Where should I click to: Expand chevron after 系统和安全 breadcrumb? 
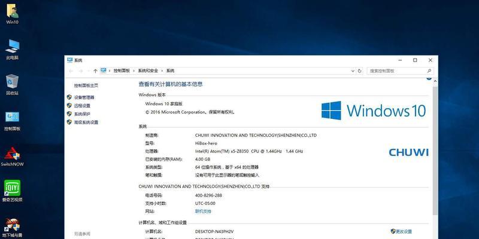162,71
